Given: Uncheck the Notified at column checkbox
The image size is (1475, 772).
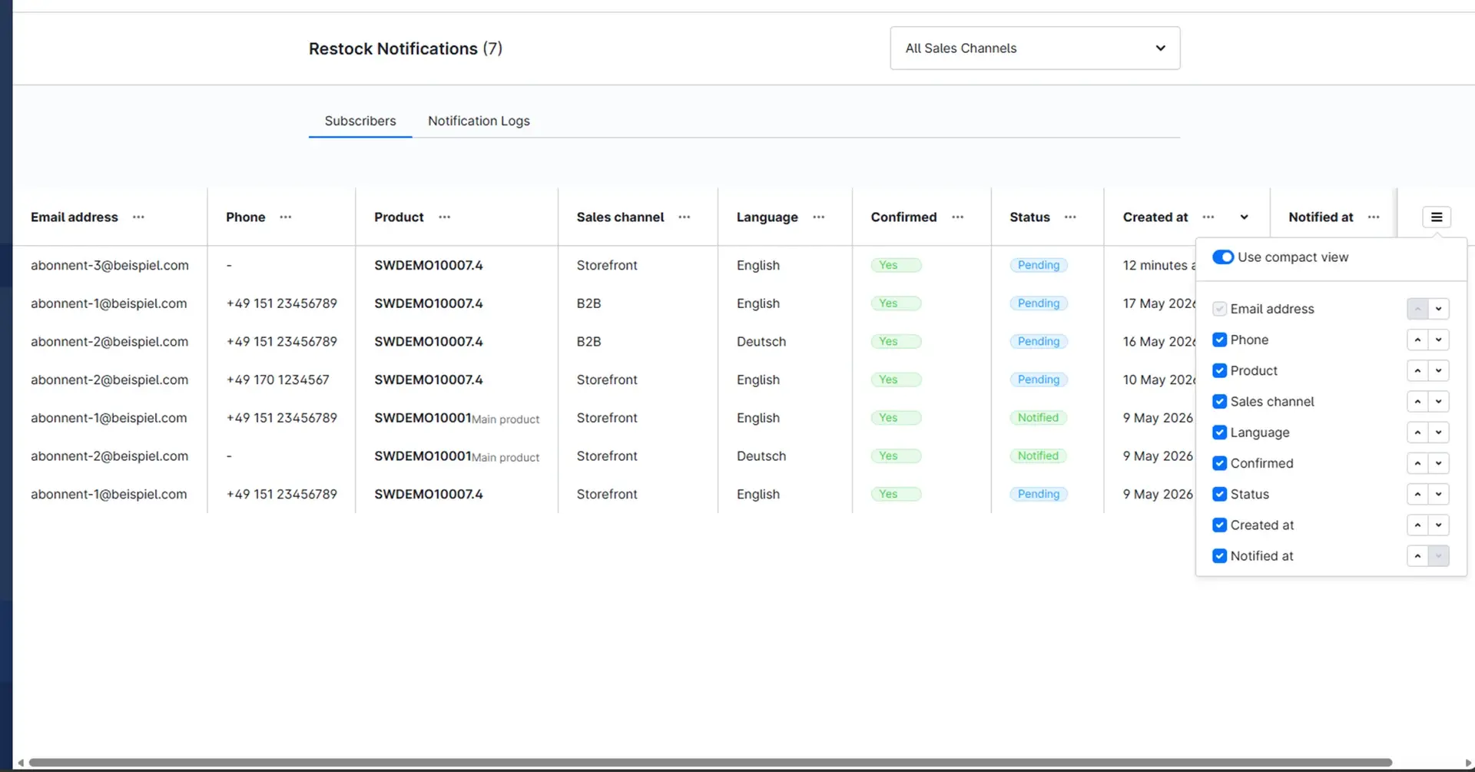Looking at the screenshot, I should pos(1219,555).
